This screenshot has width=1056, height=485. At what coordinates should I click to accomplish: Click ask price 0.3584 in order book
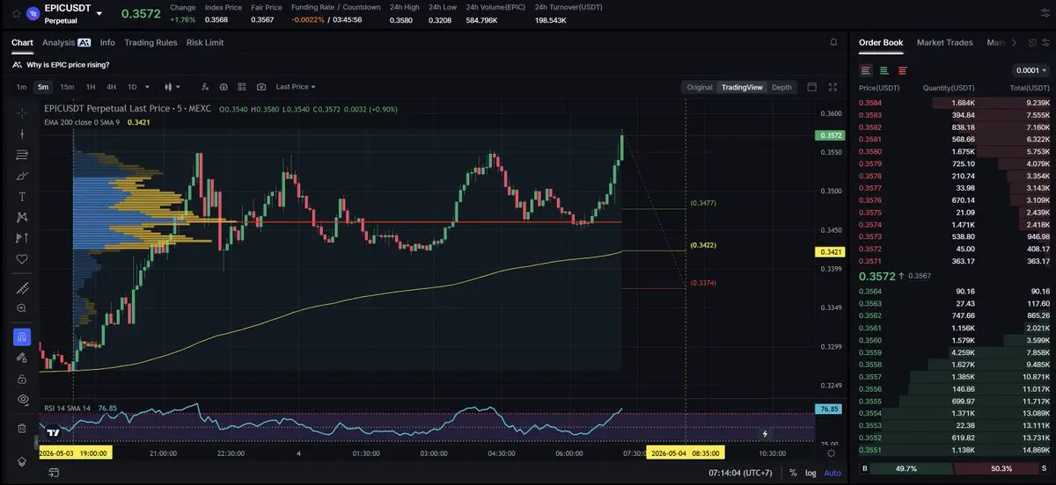869,103
